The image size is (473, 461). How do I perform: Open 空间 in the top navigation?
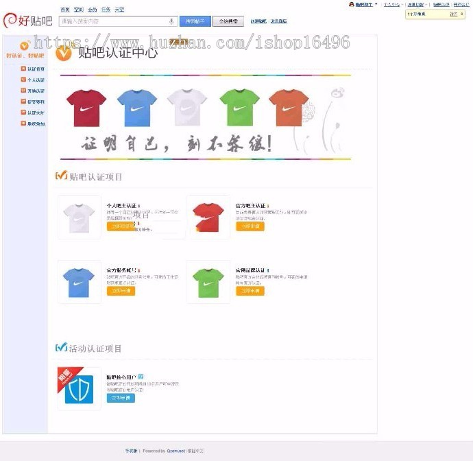pos(78,10)
